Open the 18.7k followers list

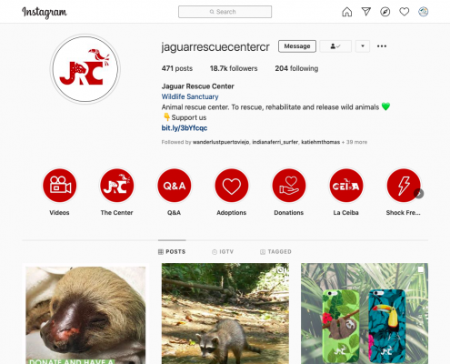(234, 68)
